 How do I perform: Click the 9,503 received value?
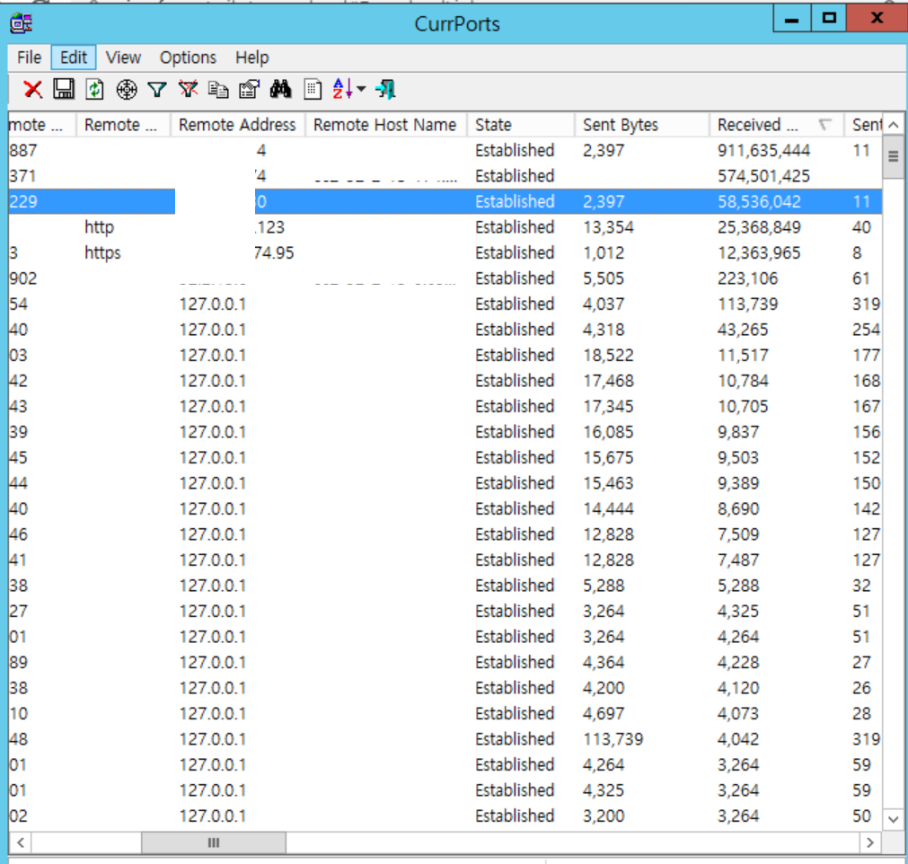pyautogui.click(x=738, y=457)
